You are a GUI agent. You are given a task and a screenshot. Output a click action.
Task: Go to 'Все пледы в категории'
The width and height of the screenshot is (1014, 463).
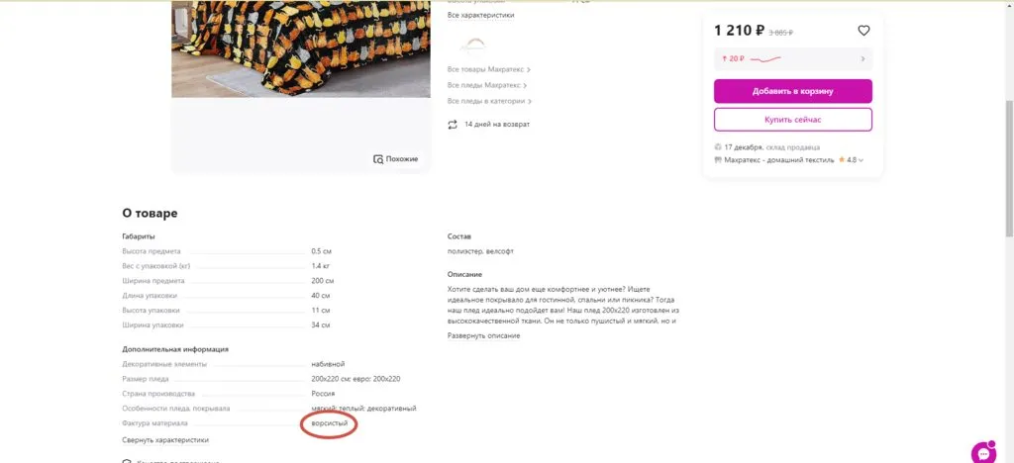(x=486, y=101)
